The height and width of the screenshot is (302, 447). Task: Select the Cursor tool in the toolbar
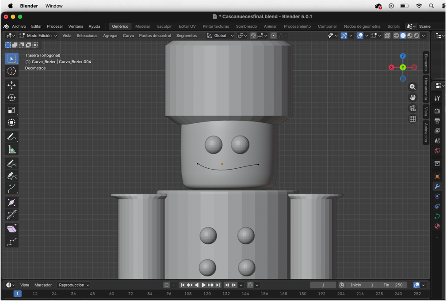tap(11, 71)
